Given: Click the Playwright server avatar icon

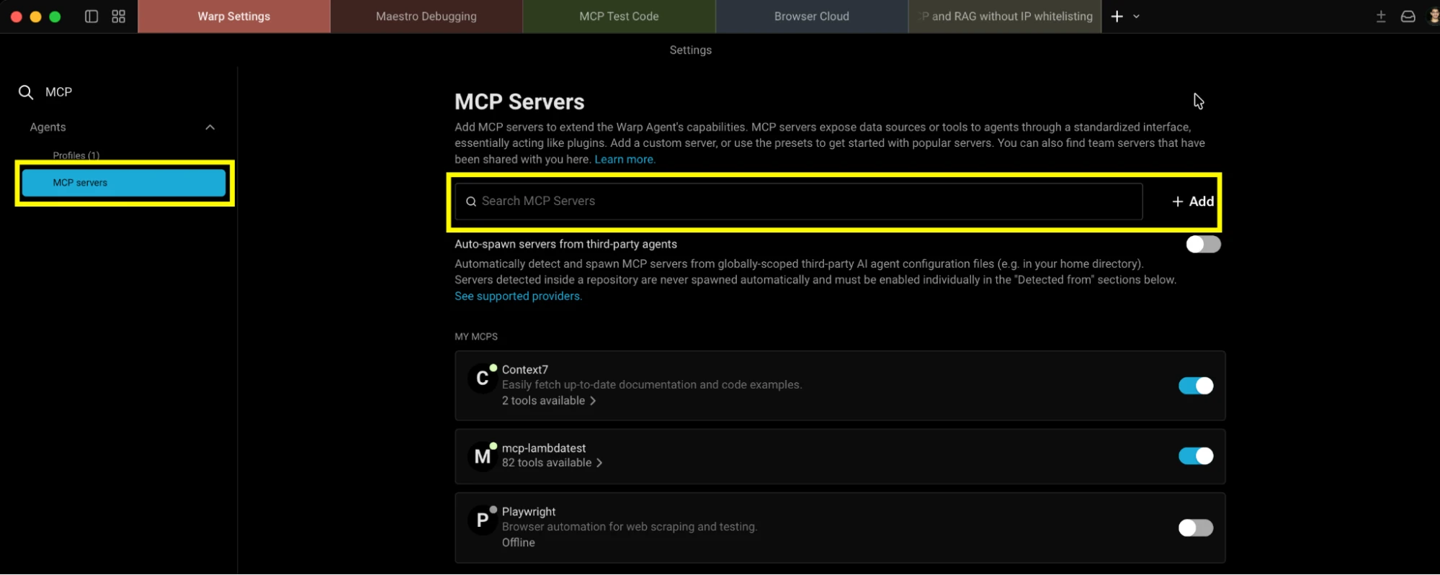Looking at the screenshot, I should (483, 520).
